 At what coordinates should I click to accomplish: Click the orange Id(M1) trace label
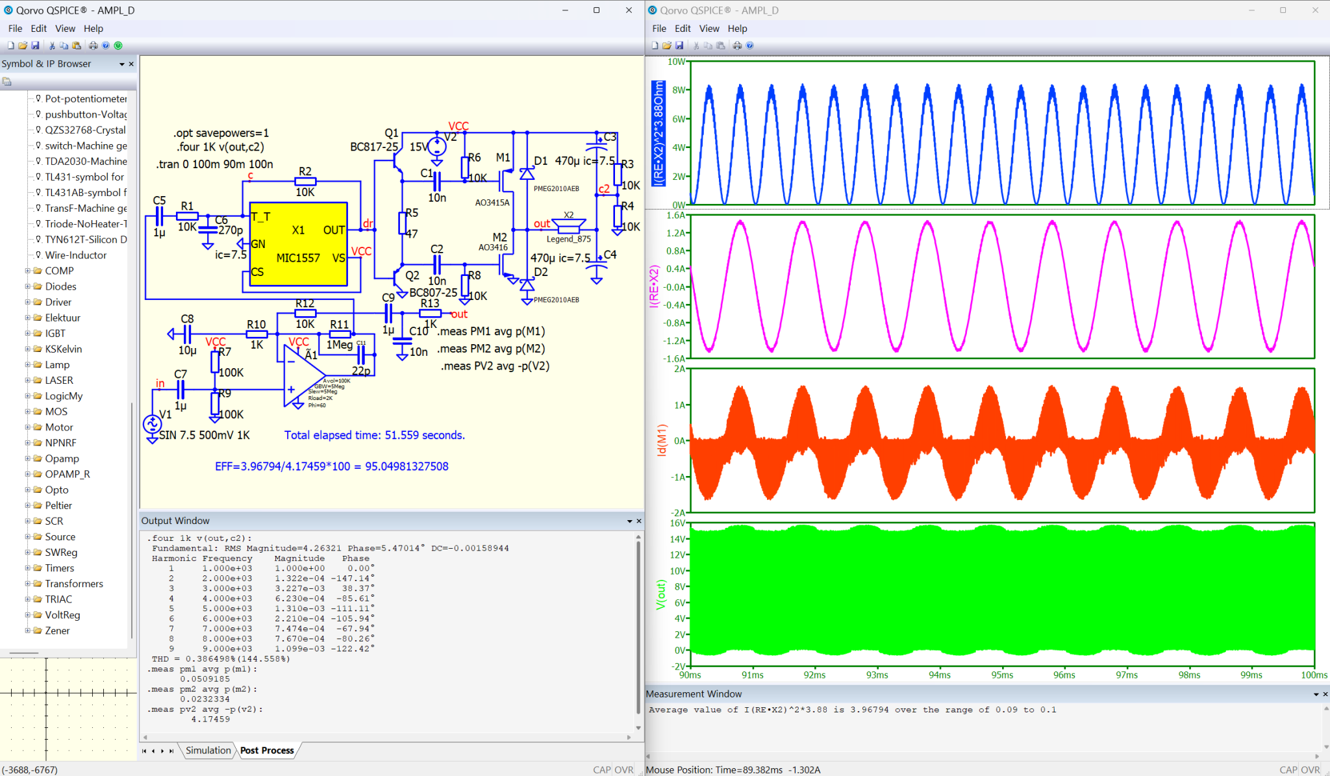point(662,440)
